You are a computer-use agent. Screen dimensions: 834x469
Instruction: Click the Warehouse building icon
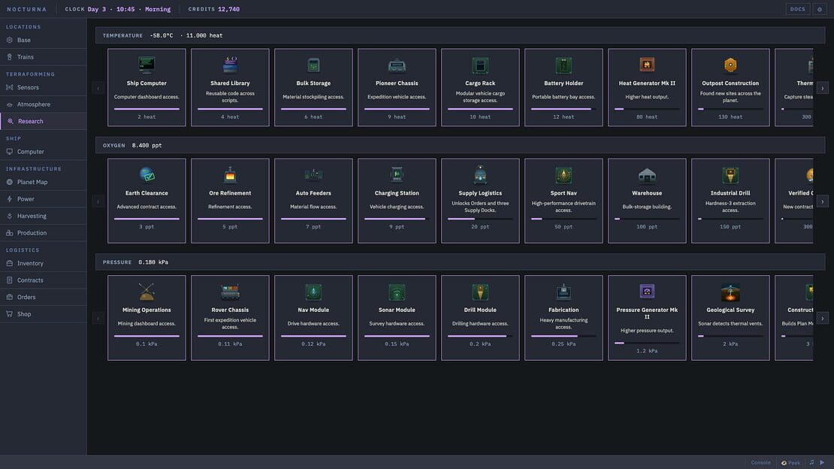pos(647,174)
